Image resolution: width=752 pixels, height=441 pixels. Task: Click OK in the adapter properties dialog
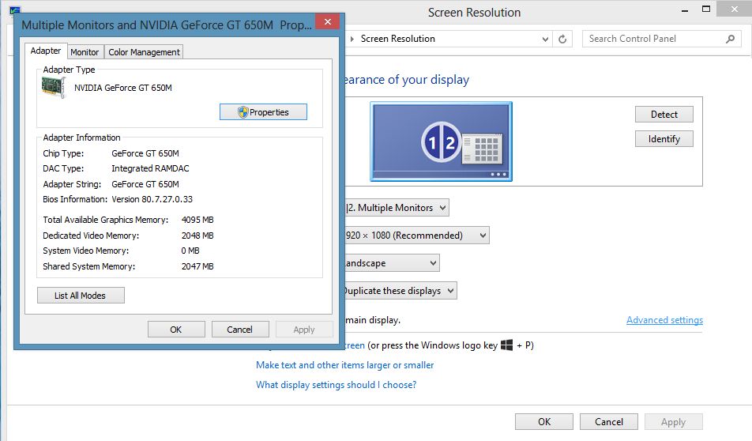tap(176, 330)
